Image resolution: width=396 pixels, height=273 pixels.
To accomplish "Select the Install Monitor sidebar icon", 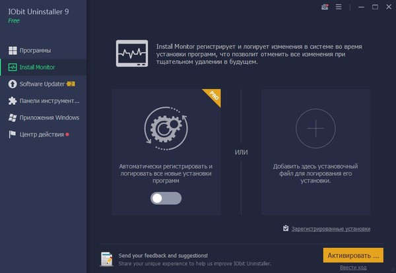I will (x=13, y=67).
